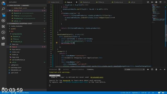Click Live Share in the status bar

[x=24, y=93]
